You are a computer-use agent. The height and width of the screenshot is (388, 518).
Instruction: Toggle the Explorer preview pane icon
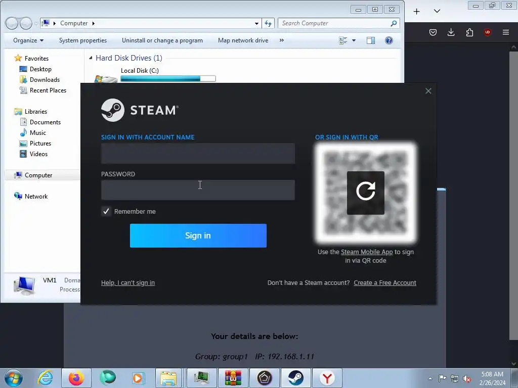point(371,40)
